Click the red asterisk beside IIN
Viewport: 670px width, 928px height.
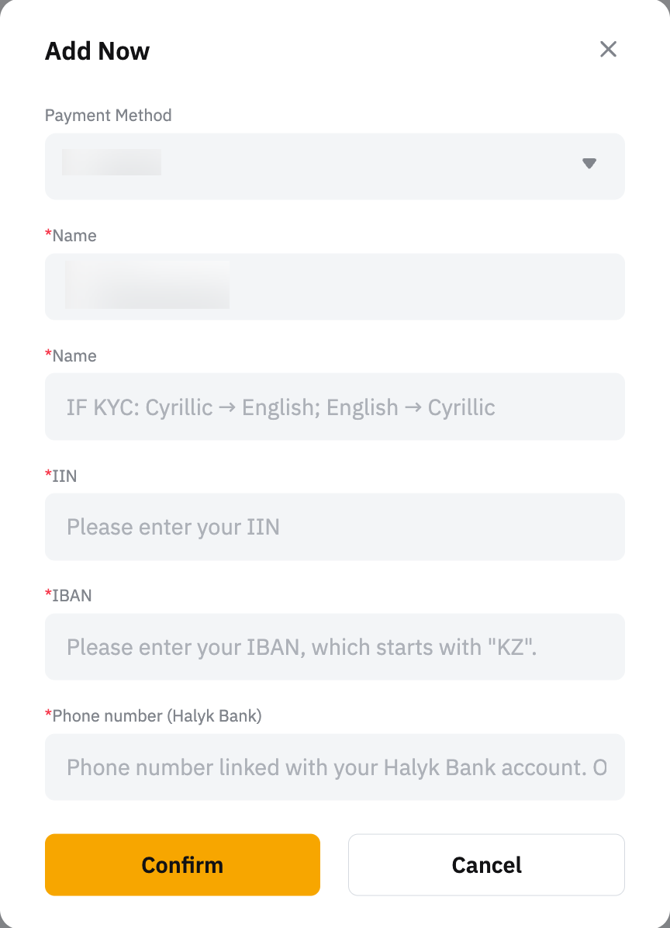point(48,474)
